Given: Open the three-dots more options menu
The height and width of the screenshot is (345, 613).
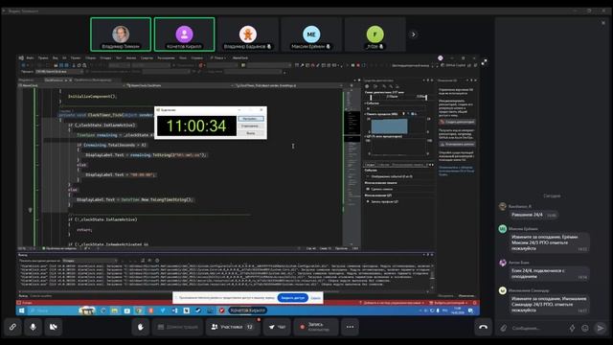Looking at the screenshot, I should [x=350, y=327].
